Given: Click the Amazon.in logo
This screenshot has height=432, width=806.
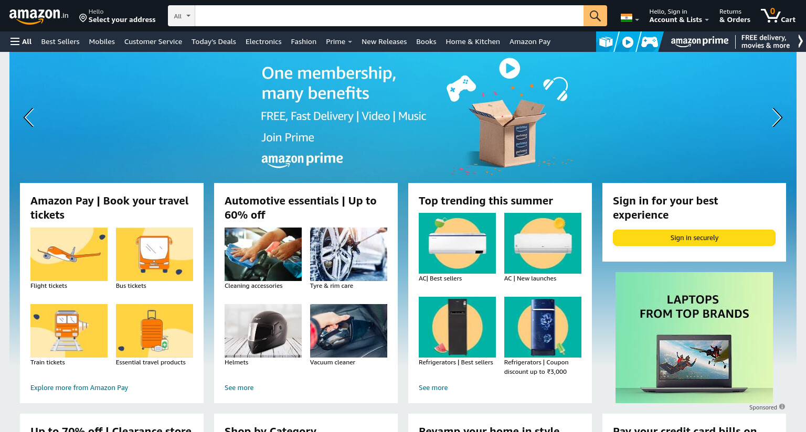Looking at the screenshot, I should [x=39, y=16].
